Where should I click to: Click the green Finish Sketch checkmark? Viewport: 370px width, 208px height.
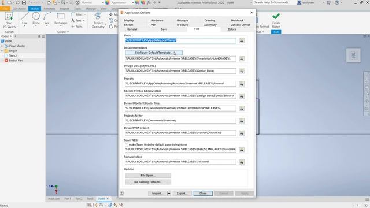click(x=276, y=16)
